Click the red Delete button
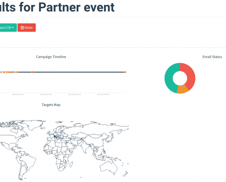The width and height of the screenshot is (226, 182). (26, 28)
